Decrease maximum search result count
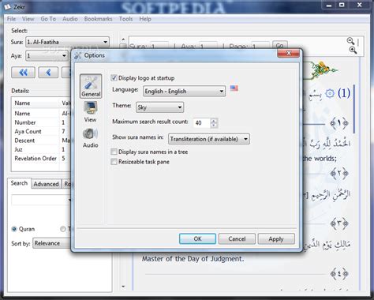Image resolution: width=374 pixels, height=300 pixels. tap(214, 126)
